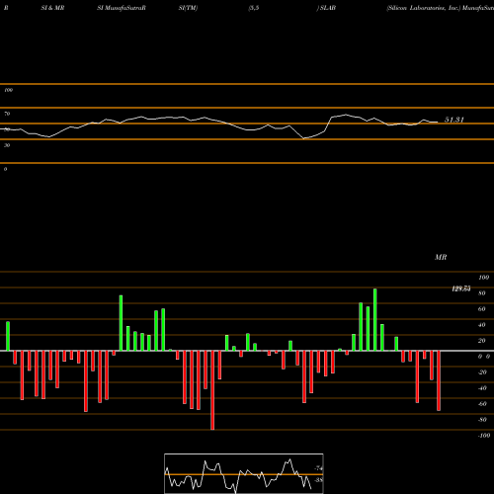Select the tallest green MR bar

[375, 320]
